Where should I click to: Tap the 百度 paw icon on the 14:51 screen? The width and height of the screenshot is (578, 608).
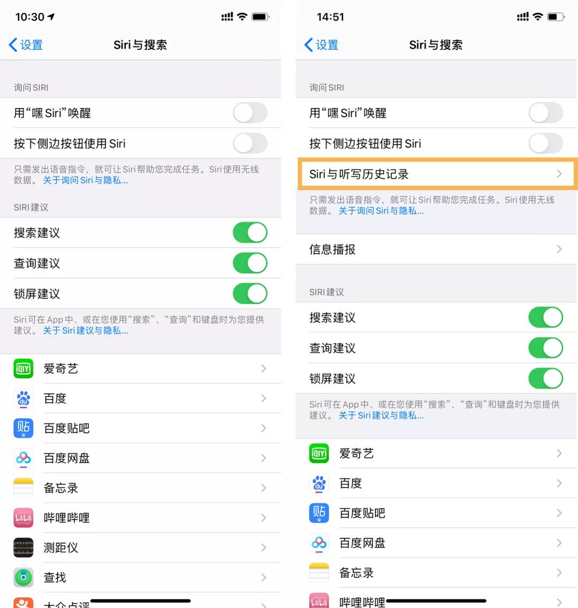(x=319, y=483)
